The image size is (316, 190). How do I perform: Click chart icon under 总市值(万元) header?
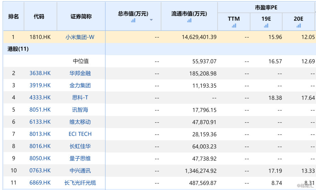pos(133,20)
